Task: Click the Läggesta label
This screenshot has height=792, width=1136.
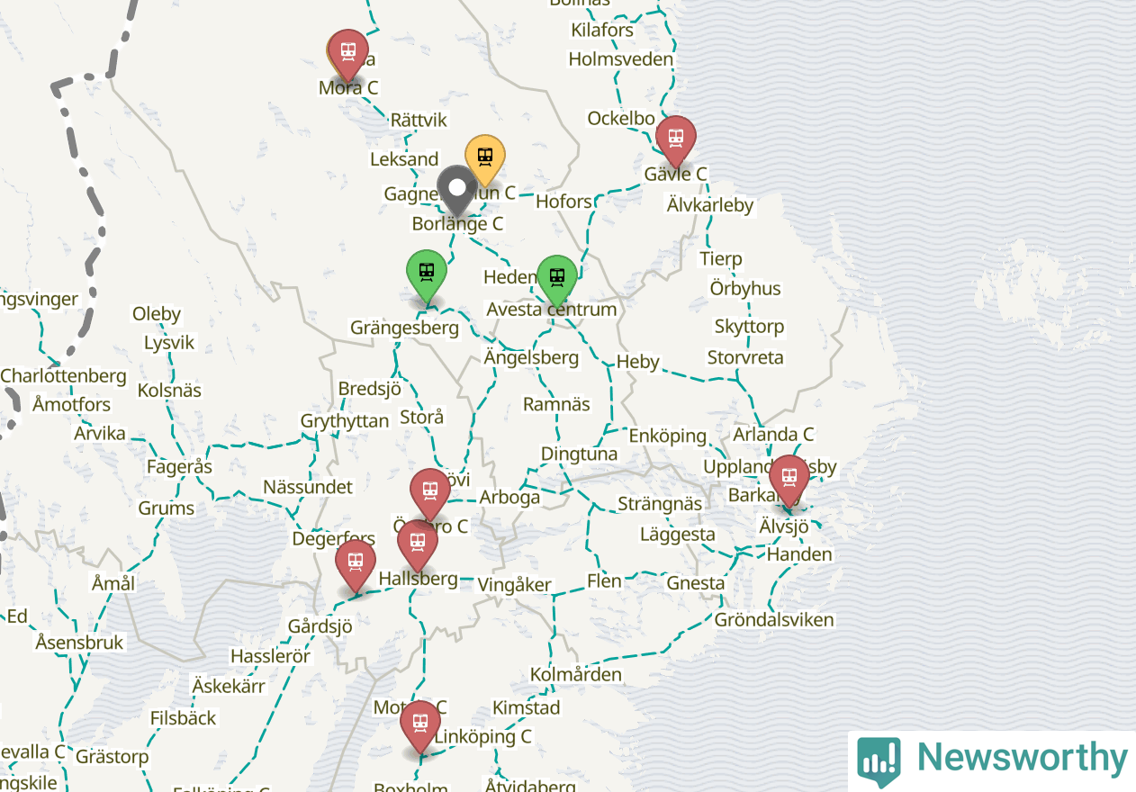Action: click(678, 535)
